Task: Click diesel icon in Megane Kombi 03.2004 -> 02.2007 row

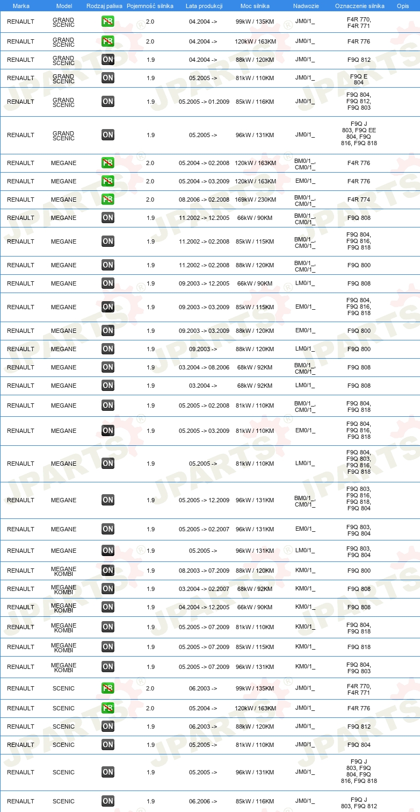Action: pyautogui.click(x=108, y=589)
